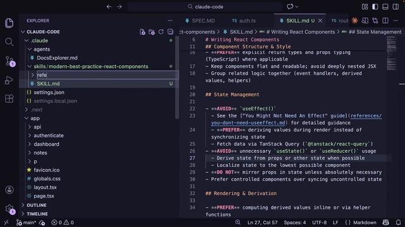This screenshot has width=405, height=227.
Task: Refresh the Explorer tree
Action: point(161,32)
